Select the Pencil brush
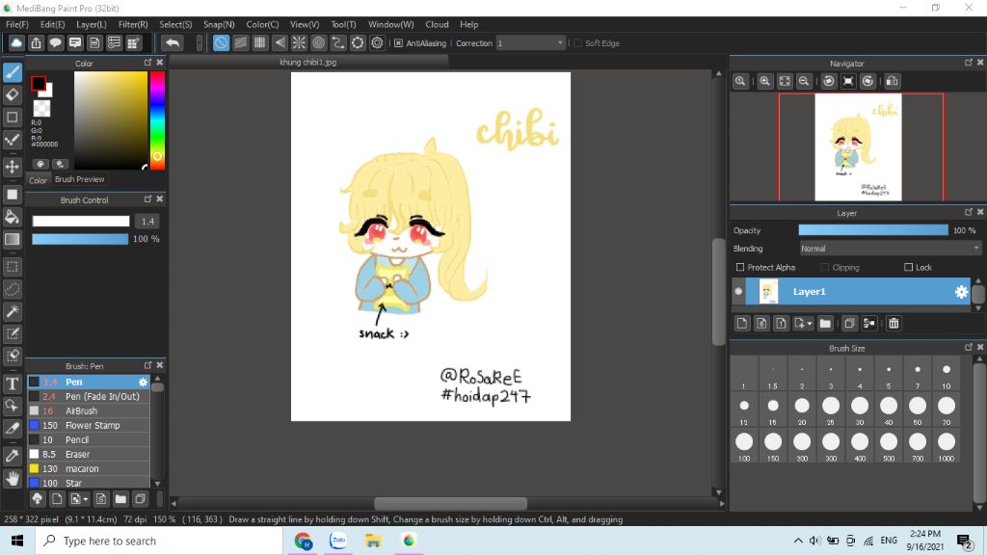 tap(88, 439)
